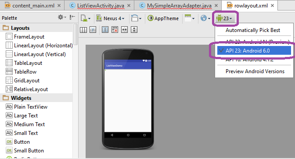This screenshot has height=159, width=295.
Task: Open the locale globe dropdown
Action: point(205,18)
